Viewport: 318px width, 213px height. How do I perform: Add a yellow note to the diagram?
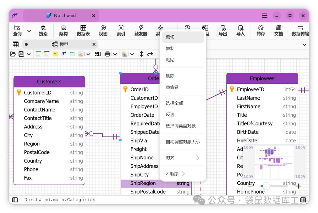(x=55, y=54)
